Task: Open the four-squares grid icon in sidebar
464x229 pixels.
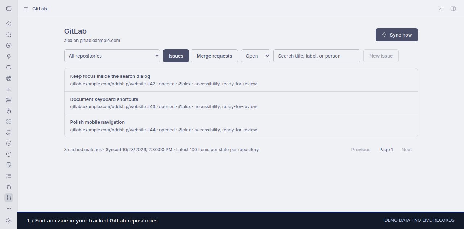Action: click(9, 122)
